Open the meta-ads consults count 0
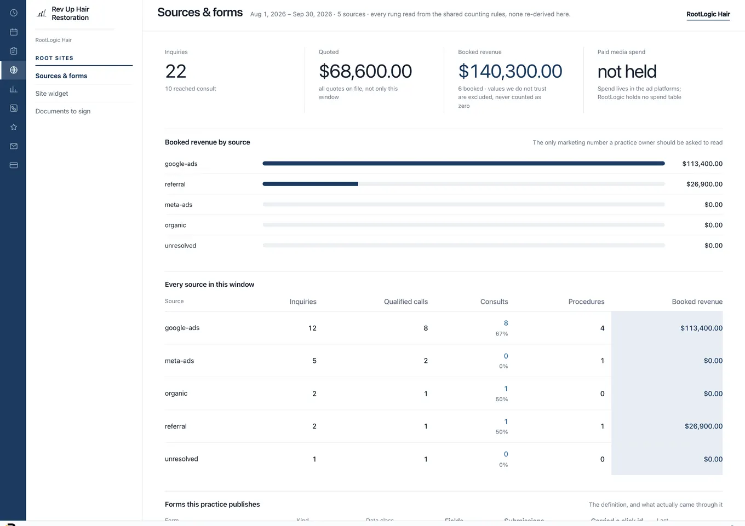This screenshot has width=745, height=526. click(x=506, y=356)
